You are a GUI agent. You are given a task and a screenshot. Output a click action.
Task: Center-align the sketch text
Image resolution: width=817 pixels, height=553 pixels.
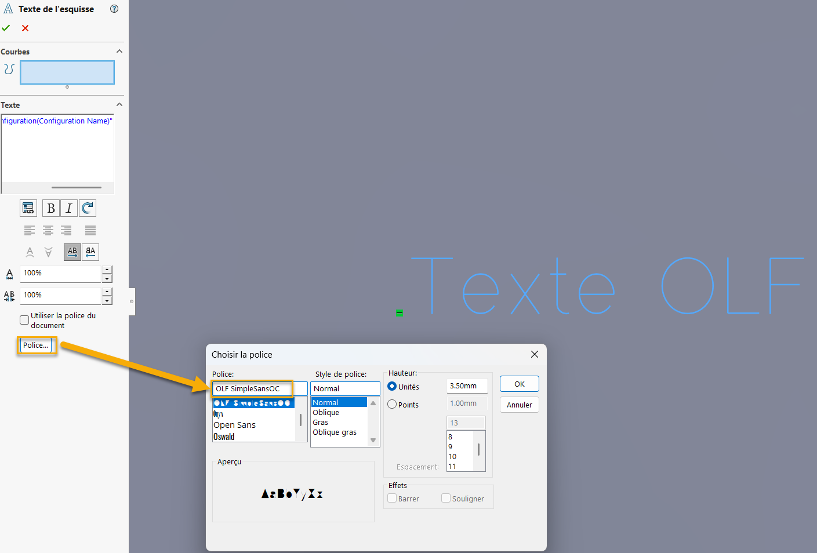[x=48, y=230]
